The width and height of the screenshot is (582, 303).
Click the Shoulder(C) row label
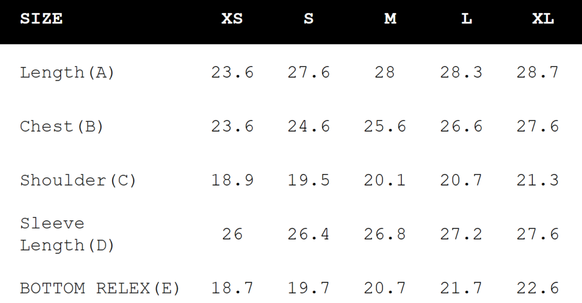[78, 180]
